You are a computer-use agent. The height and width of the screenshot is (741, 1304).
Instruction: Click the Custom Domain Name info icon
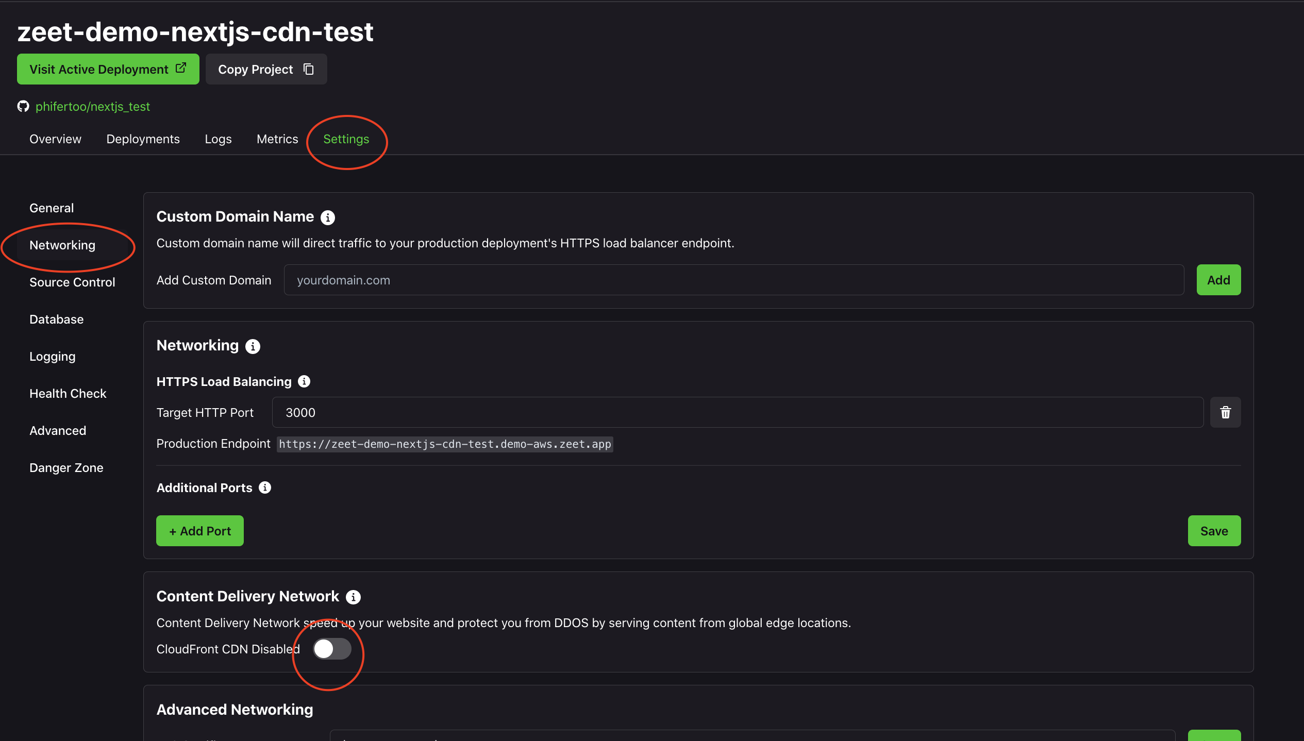[x=328, y=217]
